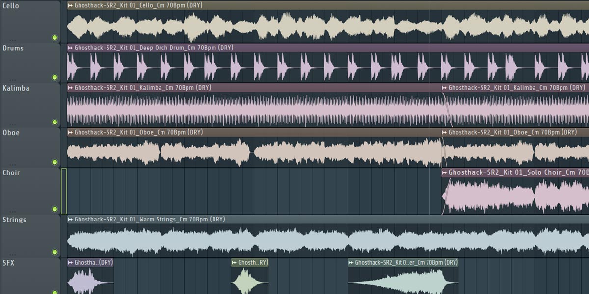Mute the Oboe track with its green LED
The height and width of the screenshot is (294, 589).
(54, 162)
